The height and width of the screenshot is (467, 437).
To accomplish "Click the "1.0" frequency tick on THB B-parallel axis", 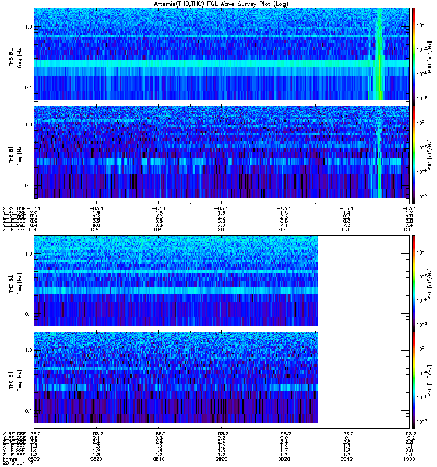I will coord(29,124).
